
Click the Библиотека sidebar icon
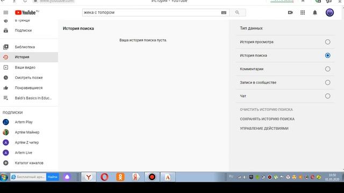click(6, 47)
